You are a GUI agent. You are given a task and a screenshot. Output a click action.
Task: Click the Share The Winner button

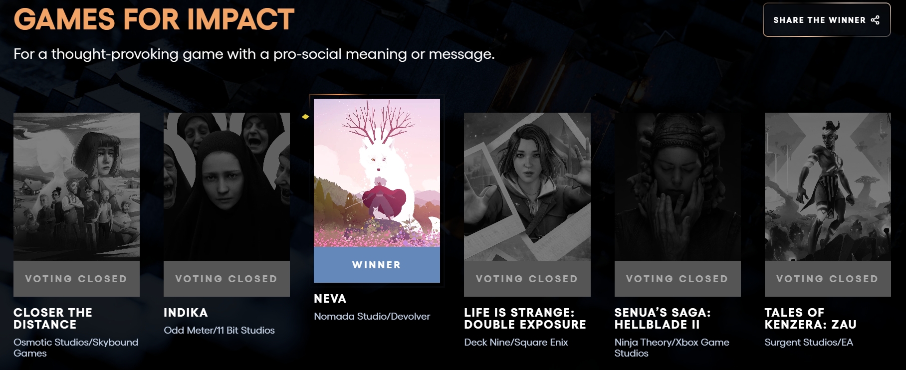point(827,20)
